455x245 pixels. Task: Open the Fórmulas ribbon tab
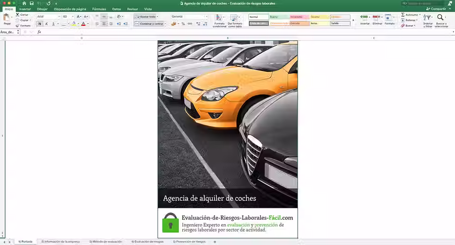99,9
